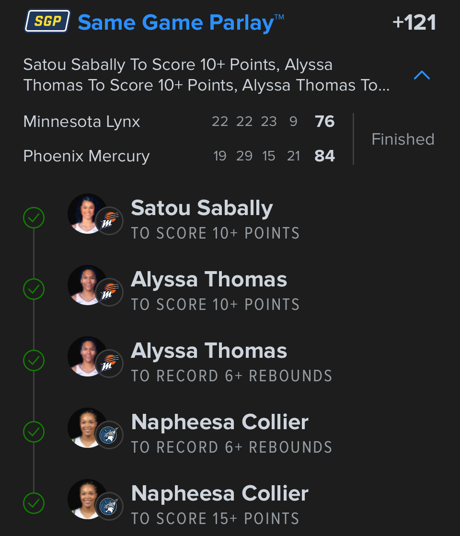460x536 pixels.
Task: Click the SGP badge icon
Action: click(47, 22)
